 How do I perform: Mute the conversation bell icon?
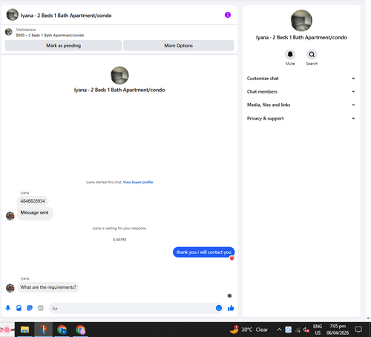(290, 54)
